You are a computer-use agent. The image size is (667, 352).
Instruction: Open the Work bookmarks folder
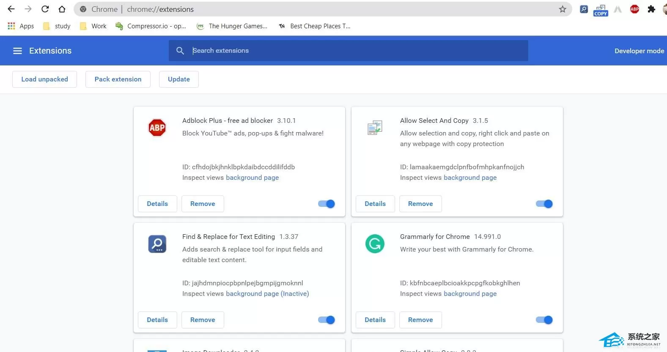click(93, 26)
